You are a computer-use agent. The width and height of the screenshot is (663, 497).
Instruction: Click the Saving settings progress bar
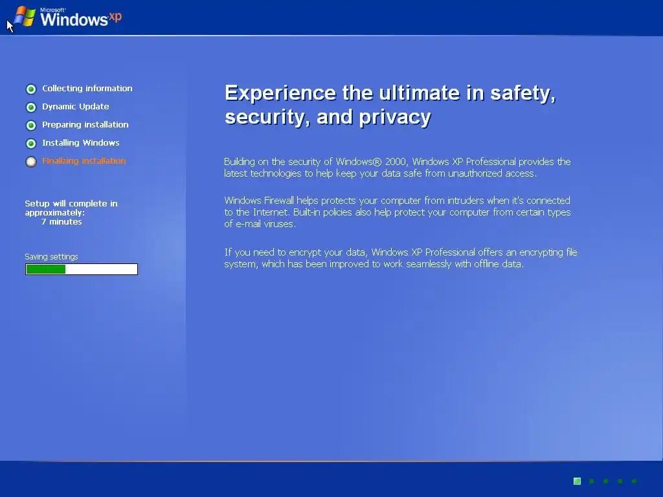click(82, 269)
